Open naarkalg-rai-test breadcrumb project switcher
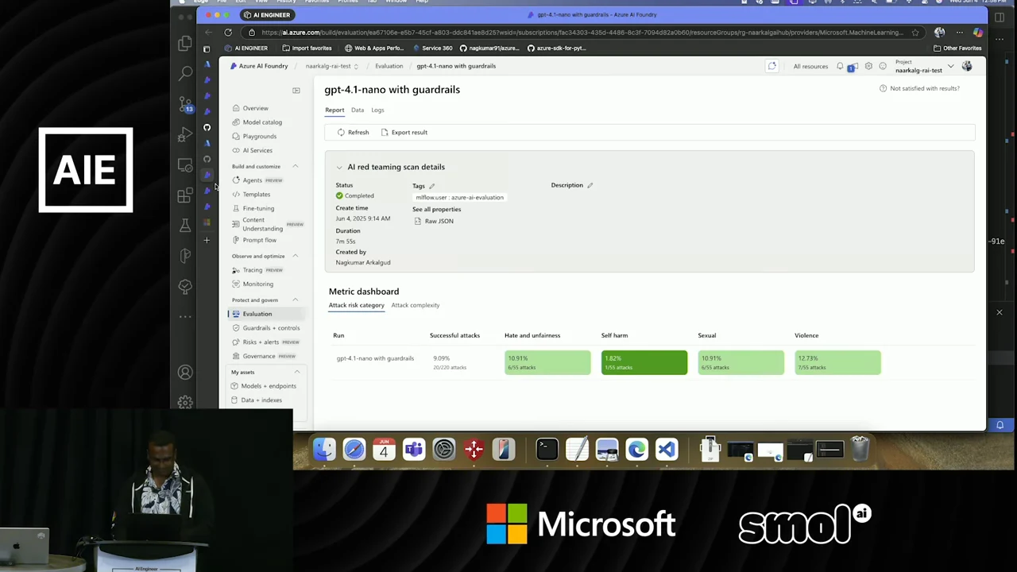Screen dimensions: 1017x572 (x=331, y=66)
